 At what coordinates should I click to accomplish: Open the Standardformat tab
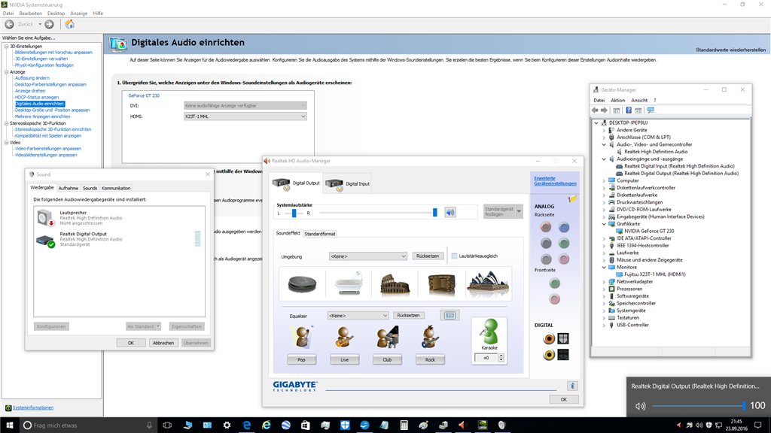319,234
